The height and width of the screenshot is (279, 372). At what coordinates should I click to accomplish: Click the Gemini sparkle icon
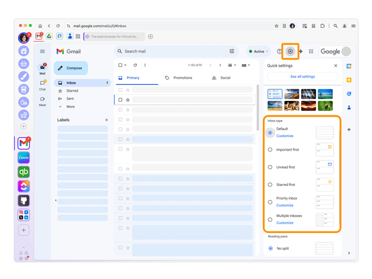click(301, 51)
